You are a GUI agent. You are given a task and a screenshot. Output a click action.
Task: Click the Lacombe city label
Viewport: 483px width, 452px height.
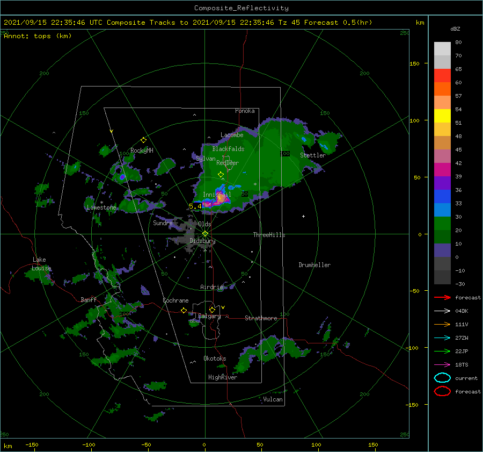pyautogui.click(x=232, y=135)
